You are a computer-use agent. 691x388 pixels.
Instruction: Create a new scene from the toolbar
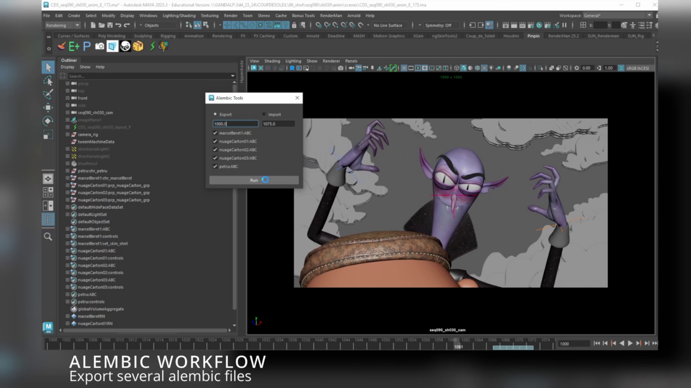point(93,25)
